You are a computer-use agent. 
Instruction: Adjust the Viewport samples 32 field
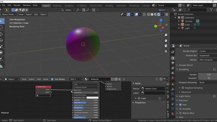tap(208, 78)
